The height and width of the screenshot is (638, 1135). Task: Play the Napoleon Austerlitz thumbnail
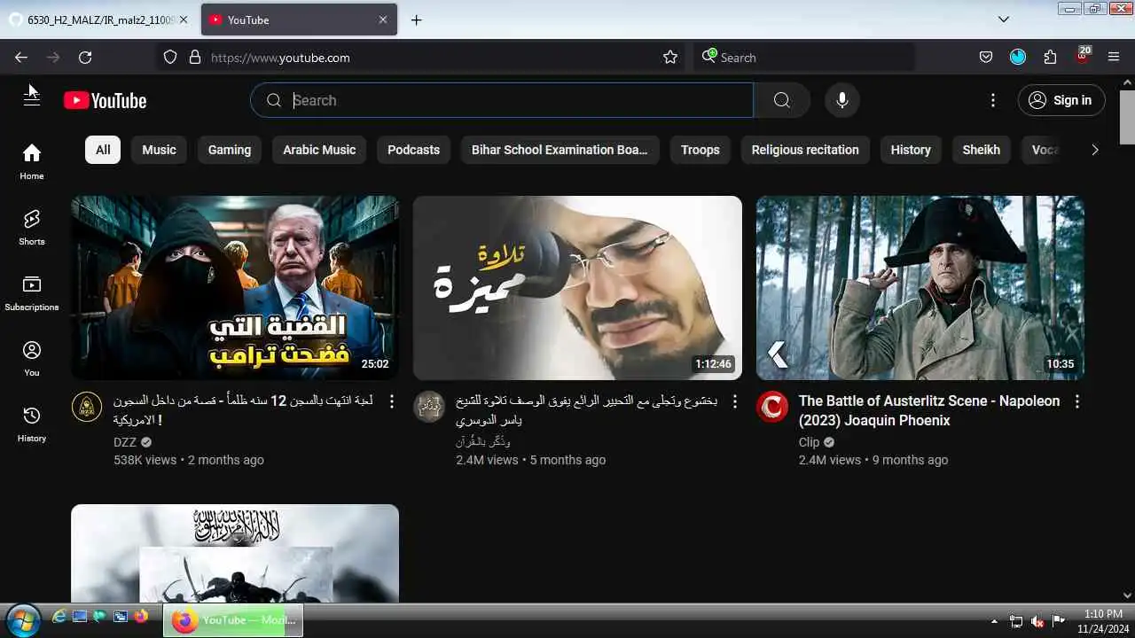click(920, 288)
